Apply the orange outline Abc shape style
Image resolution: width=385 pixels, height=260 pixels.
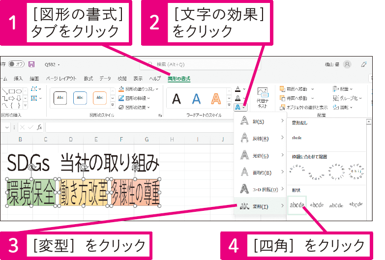pyautogui.click(x=100, y=98)
